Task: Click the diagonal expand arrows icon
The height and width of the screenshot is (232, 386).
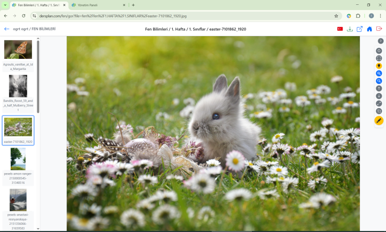Action: pos(379,103)
